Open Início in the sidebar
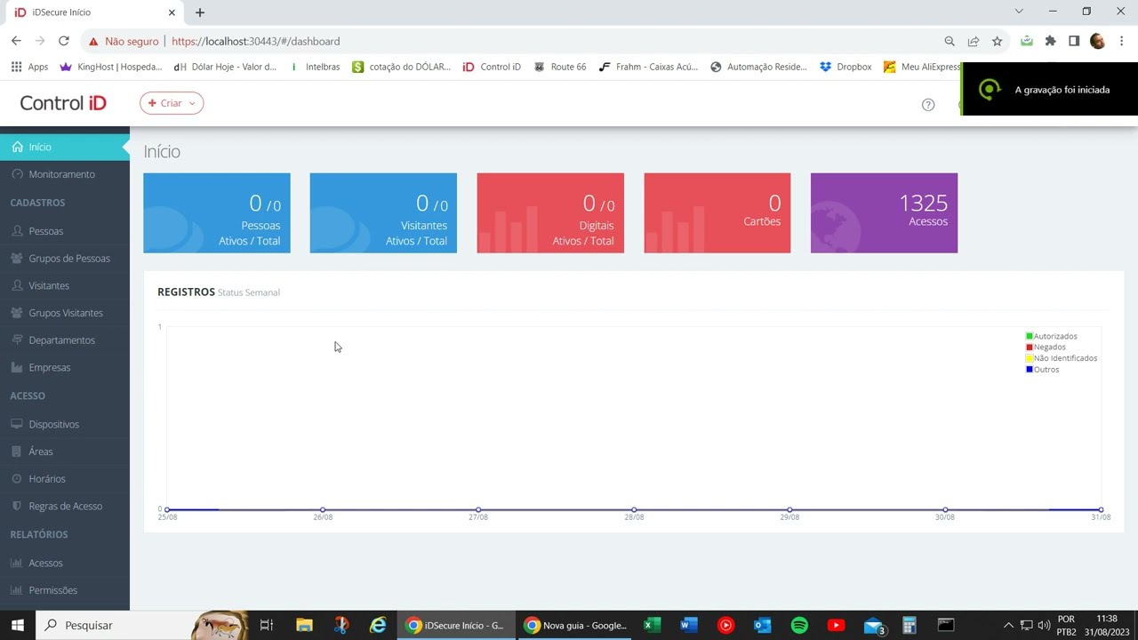The width and height of the screenshot is (1138, 640). (x=65, y=147)
